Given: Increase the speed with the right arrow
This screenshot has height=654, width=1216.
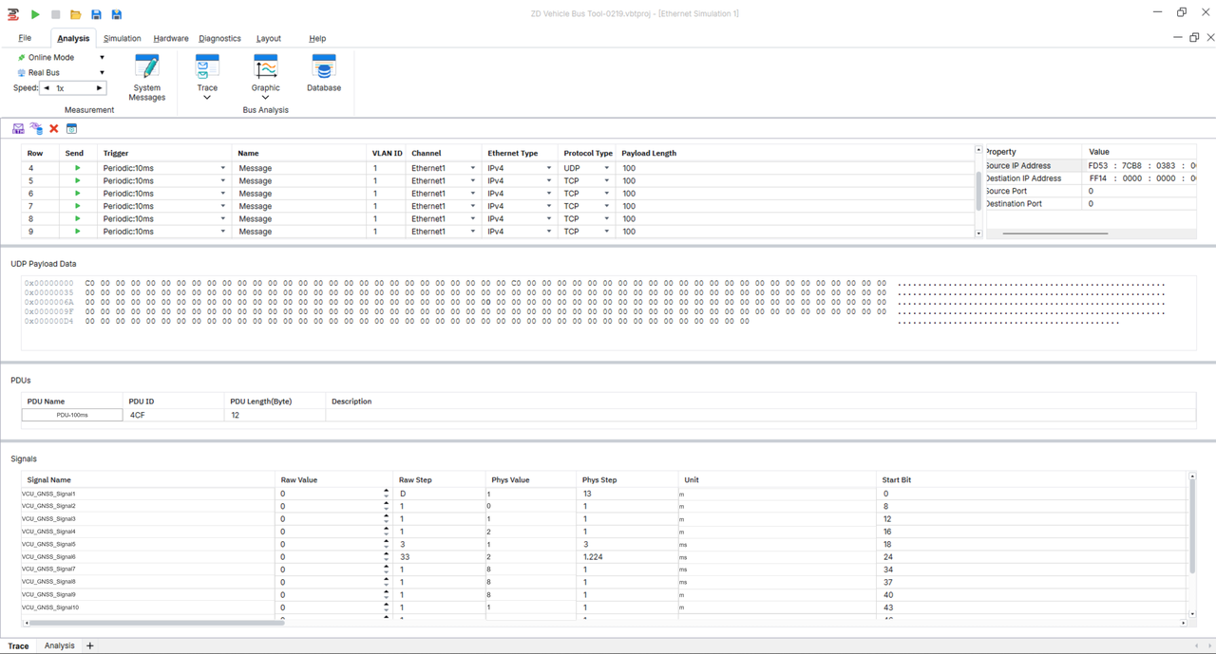Looking at the screenshot, I should [99, 88].
